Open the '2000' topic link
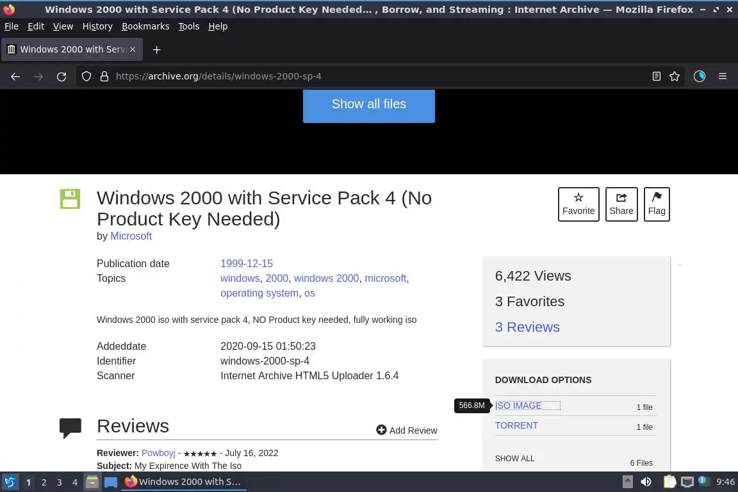 tap(277, 278)
